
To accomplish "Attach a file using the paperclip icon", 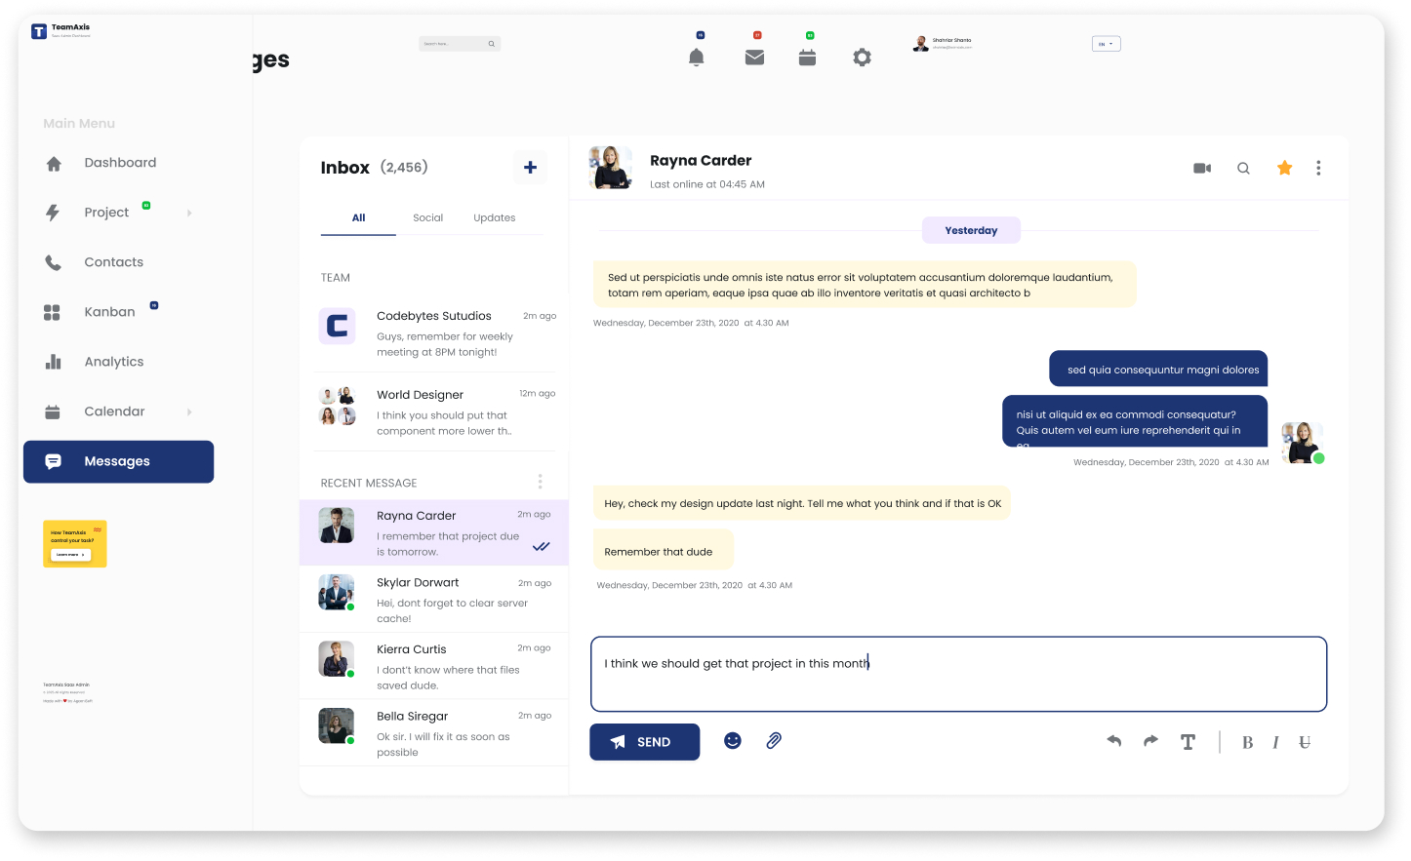I will (774, 741).
